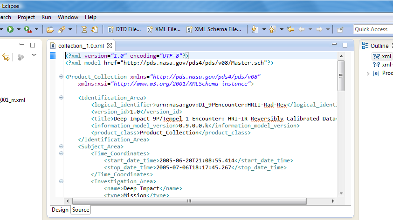Screen dimensions: 393x220
Task: Open the Back history dropdown
Action: pos(310,29)
